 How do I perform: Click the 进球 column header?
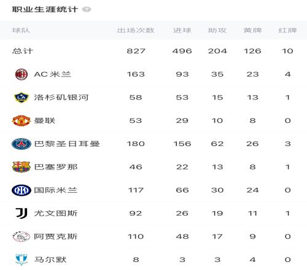(x=182, y=31)
